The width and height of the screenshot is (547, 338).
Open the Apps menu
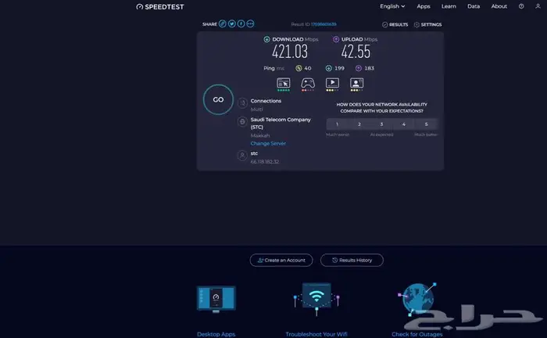click(424, 6)
